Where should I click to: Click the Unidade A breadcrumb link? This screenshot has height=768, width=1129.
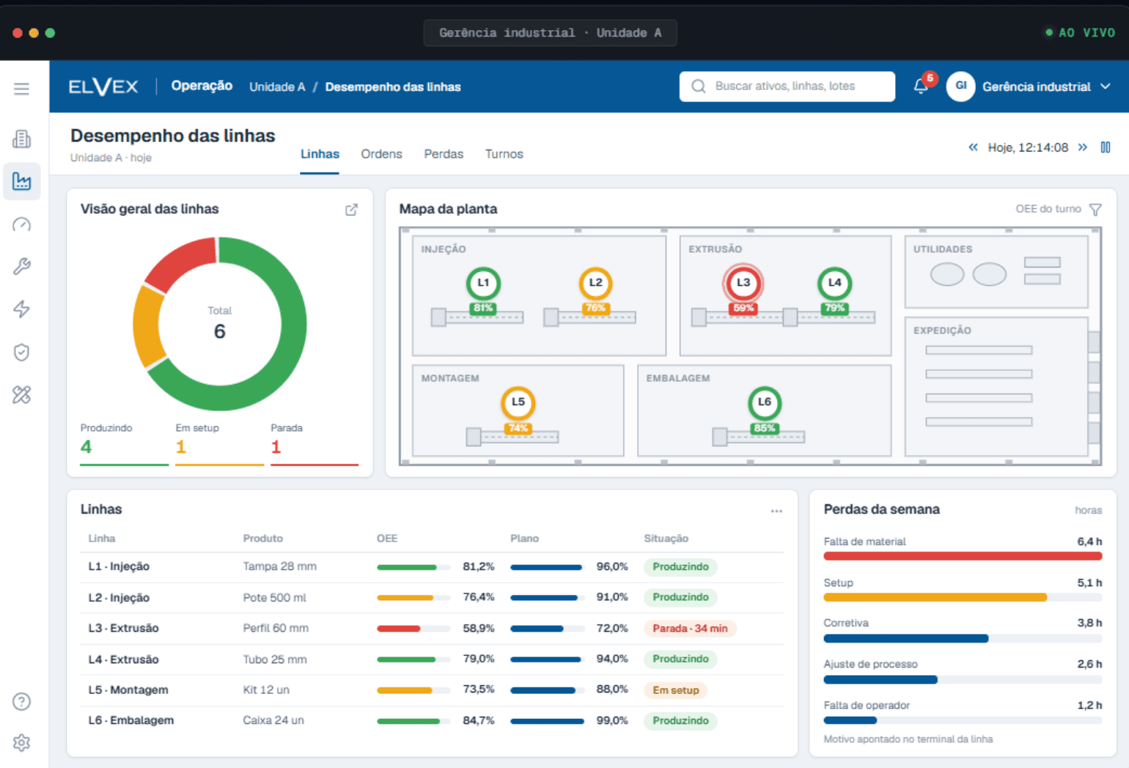click(x=277, y=86)
